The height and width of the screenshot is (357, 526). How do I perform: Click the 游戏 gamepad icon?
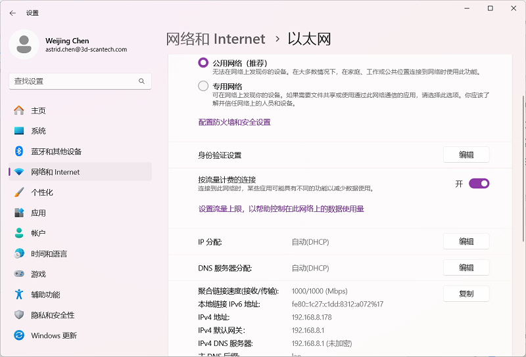tap(19, 274)
